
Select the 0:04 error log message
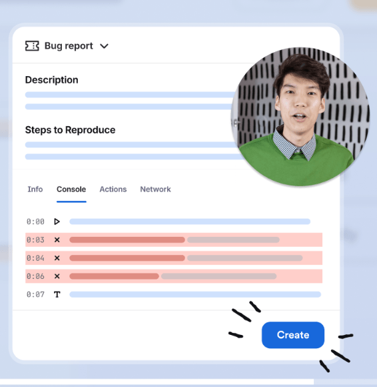(x=186, y=258)
